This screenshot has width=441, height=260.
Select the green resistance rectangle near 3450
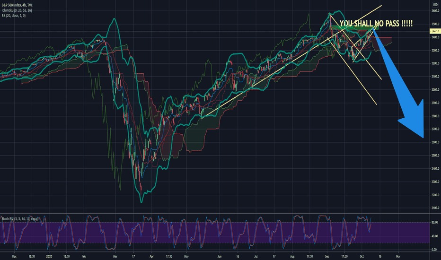355,27
